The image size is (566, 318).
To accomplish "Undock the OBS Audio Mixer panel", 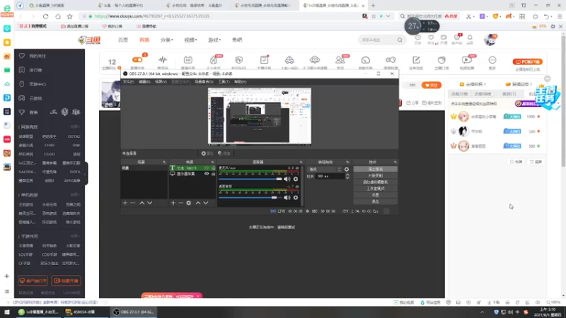I will click(301, 163).
